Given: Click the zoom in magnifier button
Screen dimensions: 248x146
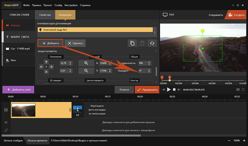Looking at the screenshot, I should (86, 63).
